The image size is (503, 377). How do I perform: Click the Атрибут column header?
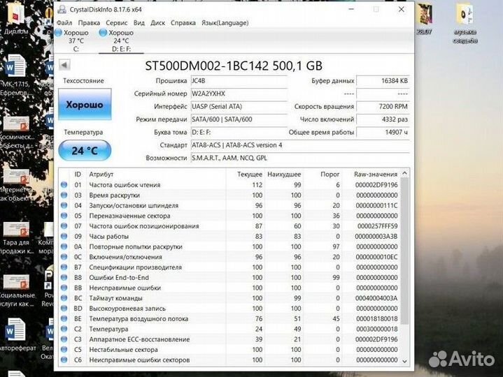[101, 174]
